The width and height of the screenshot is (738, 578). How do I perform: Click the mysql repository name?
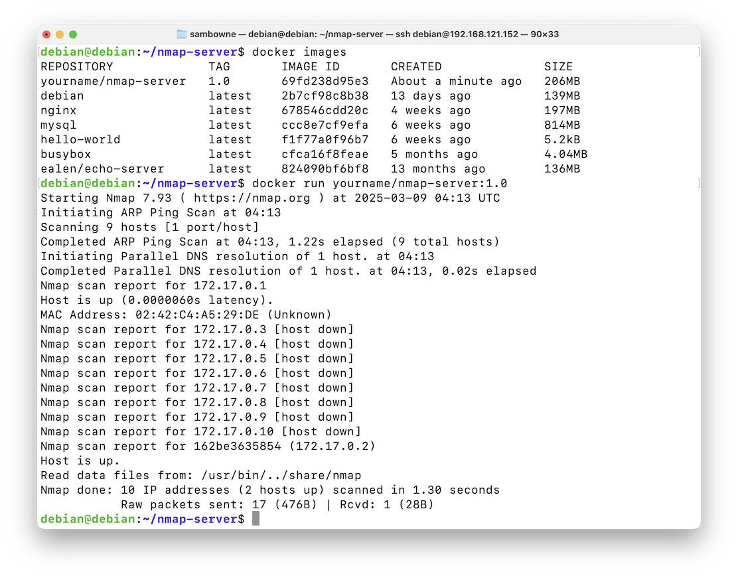tap(58, 125)
